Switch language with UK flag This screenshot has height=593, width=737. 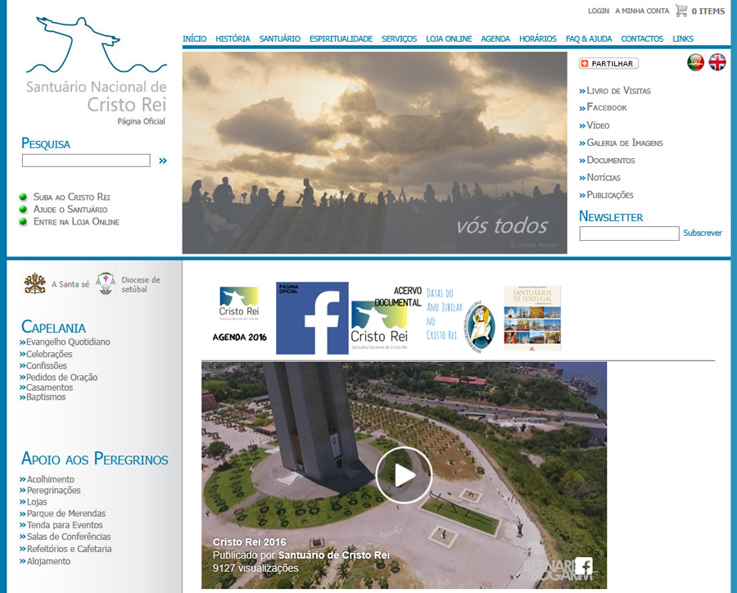[717, 62]
